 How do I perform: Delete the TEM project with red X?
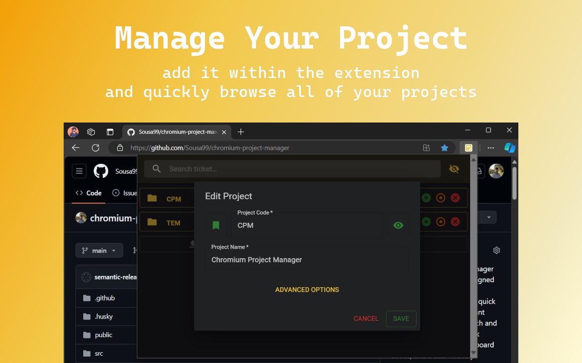pos(455,221)
